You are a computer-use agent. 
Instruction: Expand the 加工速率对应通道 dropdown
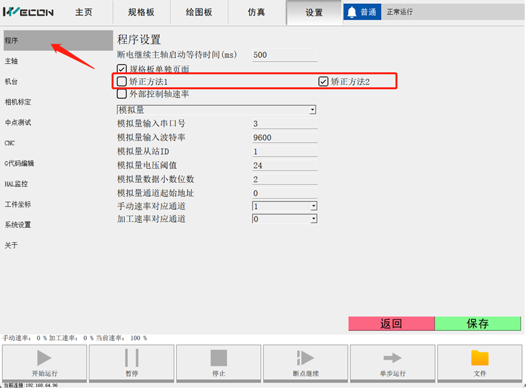coord(285,219)
